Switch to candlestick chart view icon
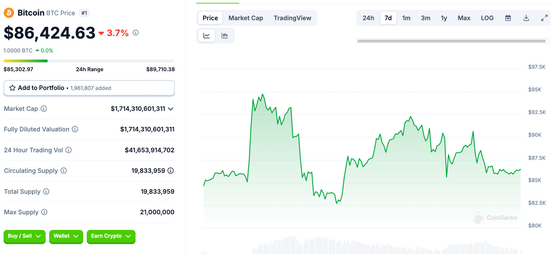Viewport: 557px width, 254px height. click(225, 35)
